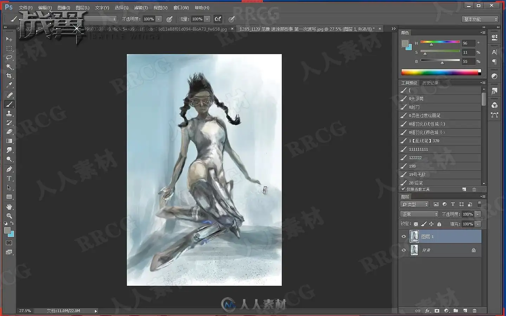The height and width of the screenshot is (316, 506).
Task: Create a new layer with bottom icon
Action: tap(465, 311)
